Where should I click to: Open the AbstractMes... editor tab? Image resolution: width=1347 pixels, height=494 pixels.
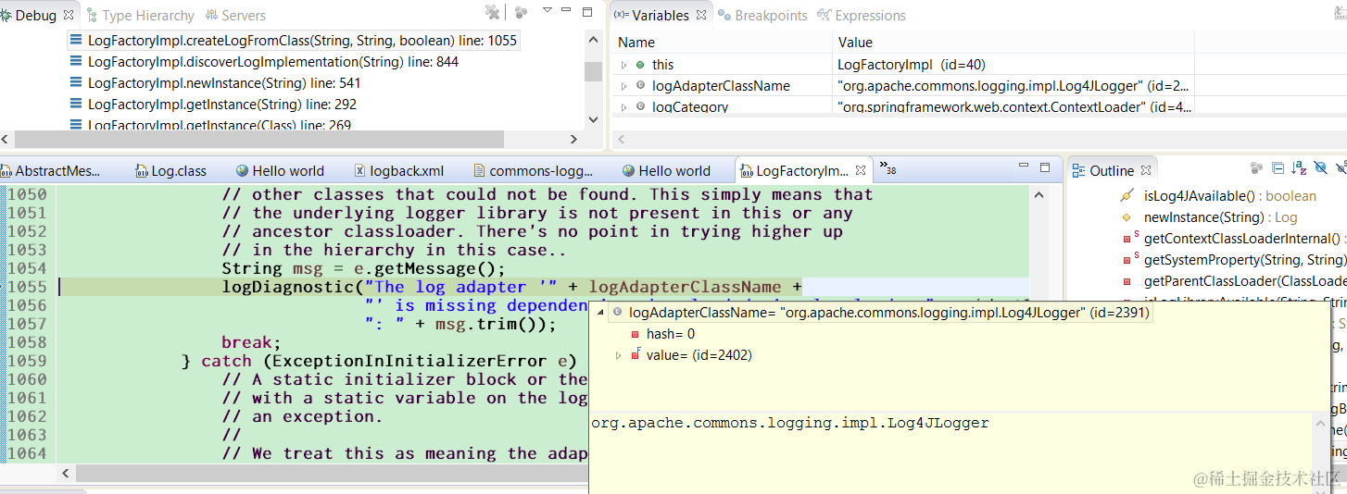[x=51, y=171]
